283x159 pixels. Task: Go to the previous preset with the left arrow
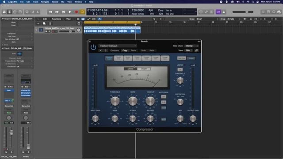click(101, 50)
